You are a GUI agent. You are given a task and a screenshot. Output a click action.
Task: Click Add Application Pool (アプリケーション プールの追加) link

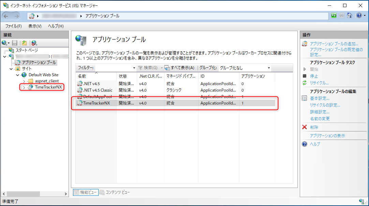(334, 44)
